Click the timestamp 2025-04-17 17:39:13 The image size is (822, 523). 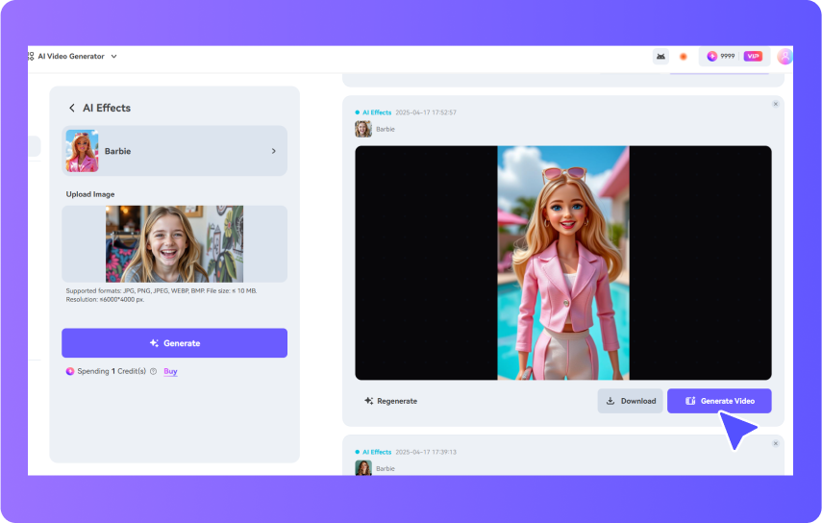click(426, 452)
